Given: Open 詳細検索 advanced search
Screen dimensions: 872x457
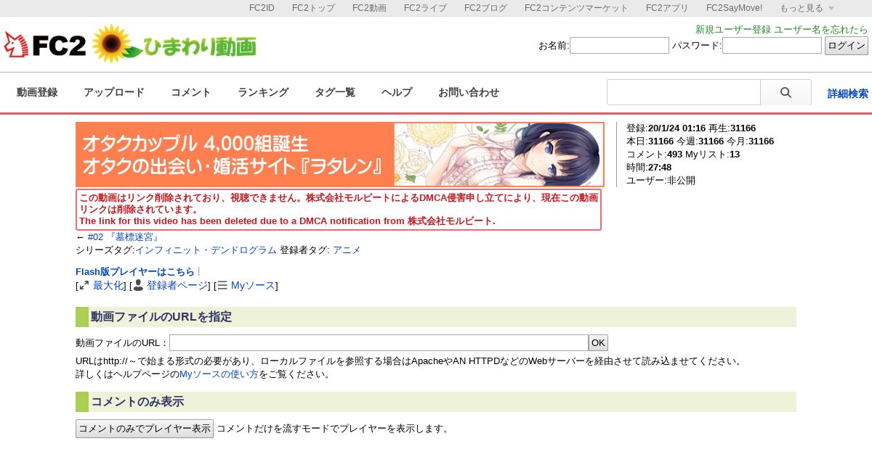Looking at the screenshot, I should coord(848,94).
